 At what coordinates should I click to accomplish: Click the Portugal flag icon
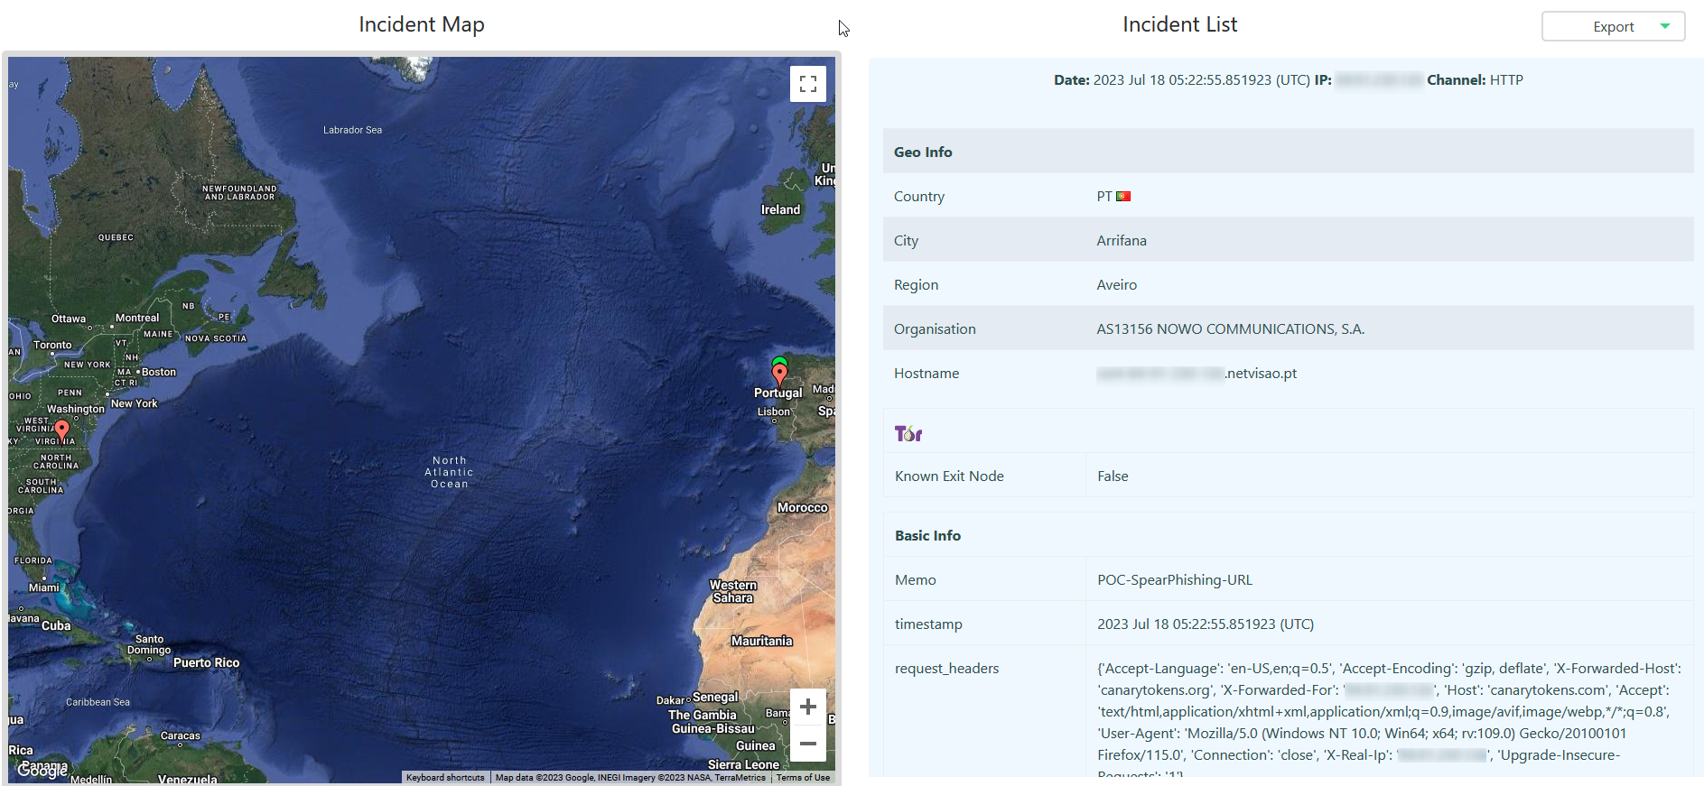(1123, 197)
